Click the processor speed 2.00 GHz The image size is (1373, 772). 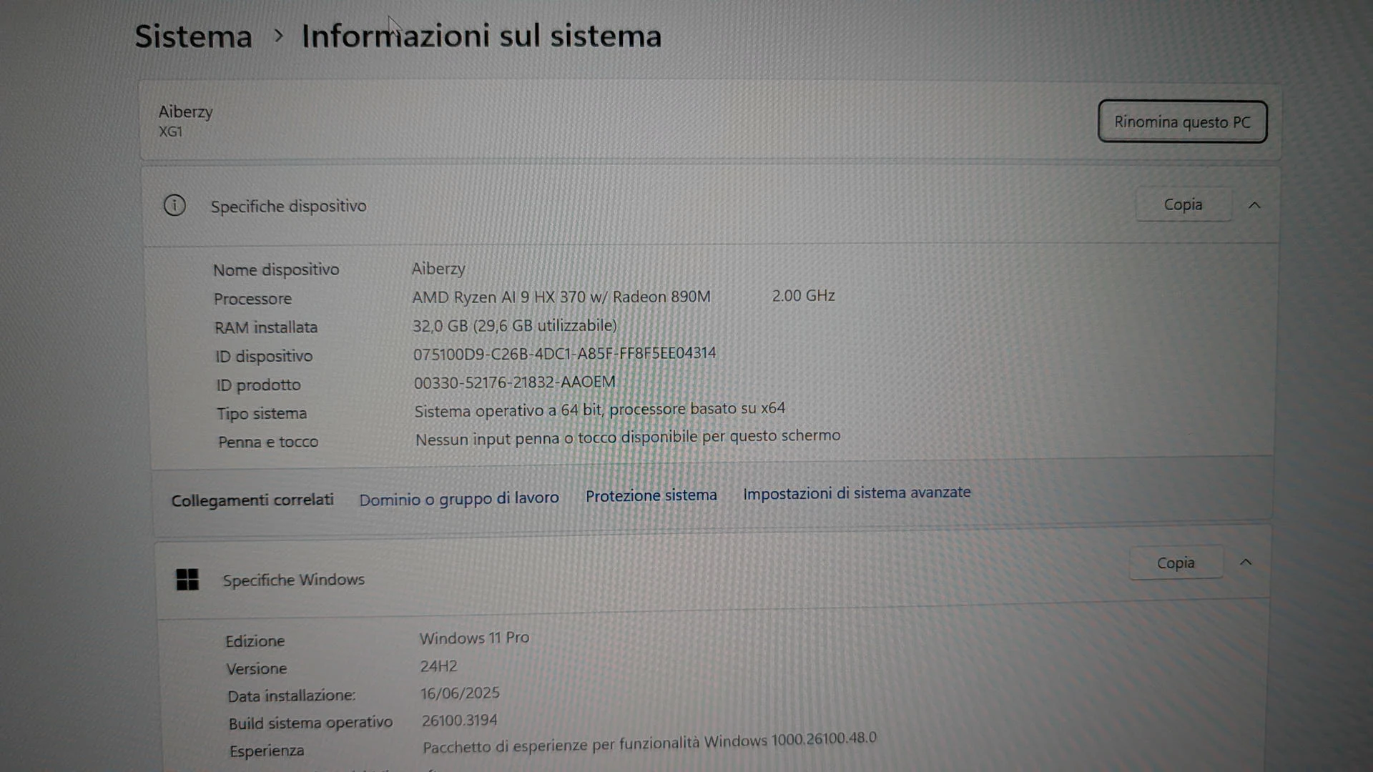click(x=803, y=295)
